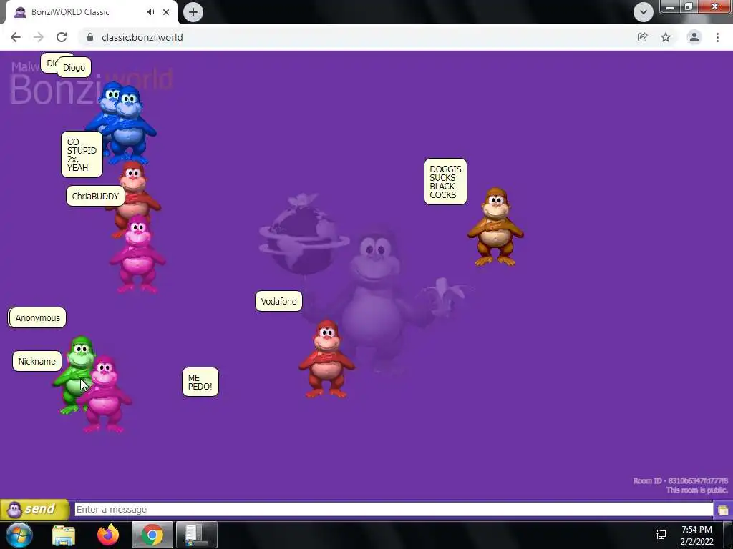
Task: Click the Room ID text
Action: [680, 480]
